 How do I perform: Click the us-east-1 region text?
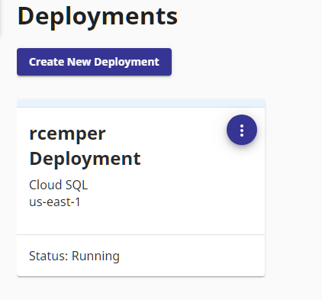[x=55, y=202]
